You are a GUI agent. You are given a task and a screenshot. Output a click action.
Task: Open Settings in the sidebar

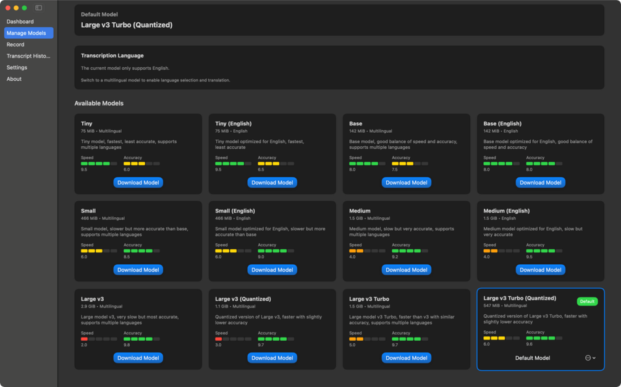17,68
